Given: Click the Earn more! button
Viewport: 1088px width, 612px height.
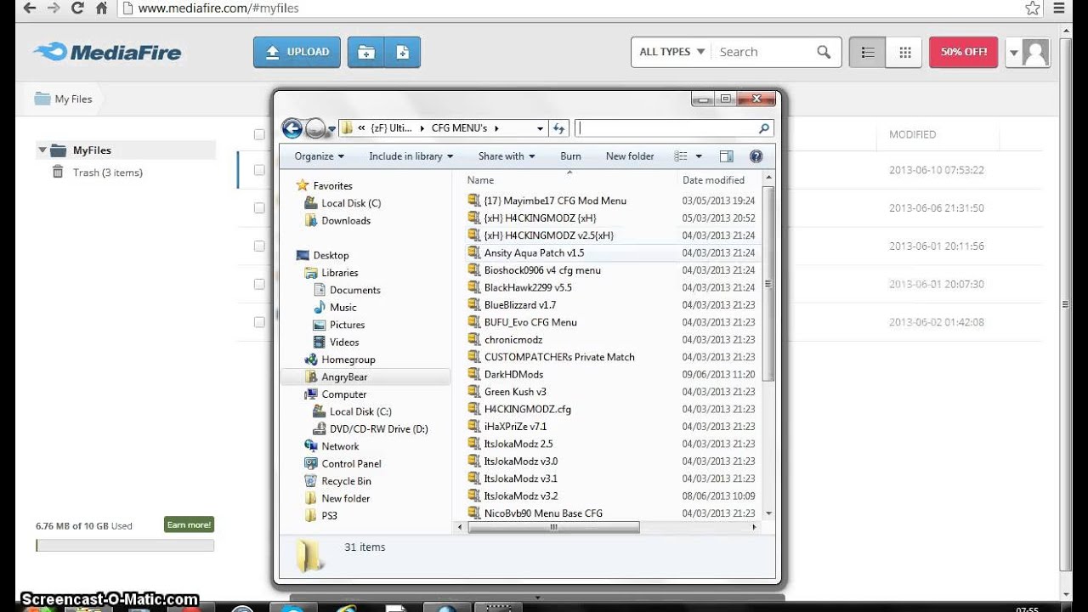Looking at the screenshot, I should [189, 524].
